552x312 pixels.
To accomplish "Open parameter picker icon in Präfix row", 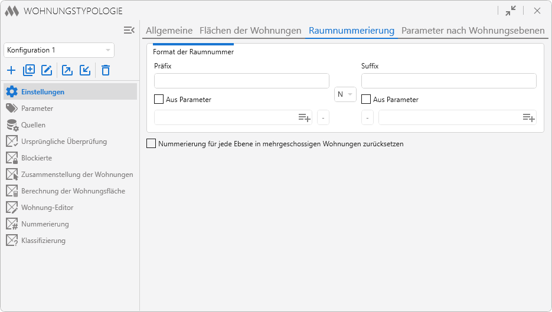I will tap(304, 118).
